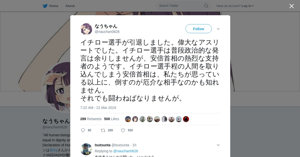Open the Log in dropdown
This screenshot has width=300, height=157.
coord(247,6)
